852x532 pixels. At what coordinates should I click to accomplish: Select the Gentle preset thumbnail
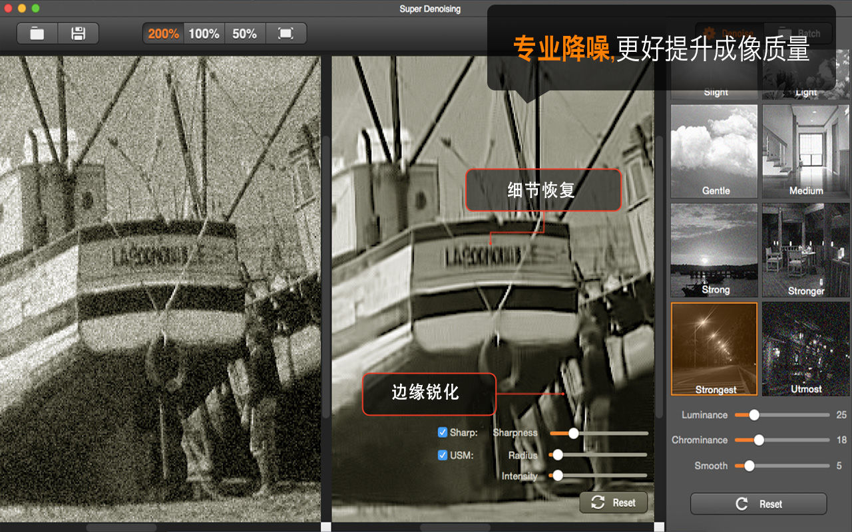pos(714,151)
